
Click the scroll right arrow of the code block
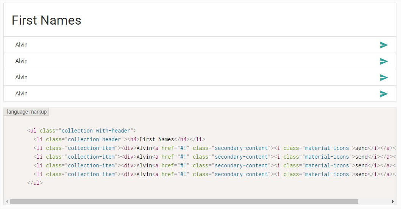point(393,202)
